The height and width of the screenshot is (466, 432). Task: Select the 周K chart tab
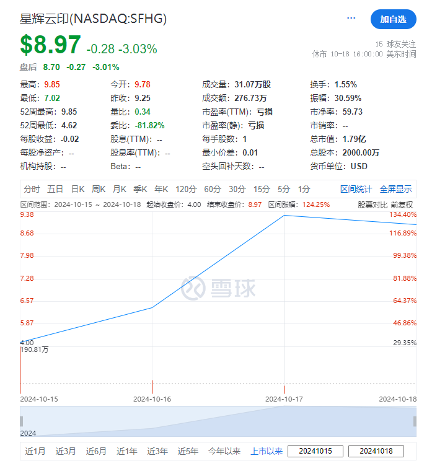click(99, 189)
